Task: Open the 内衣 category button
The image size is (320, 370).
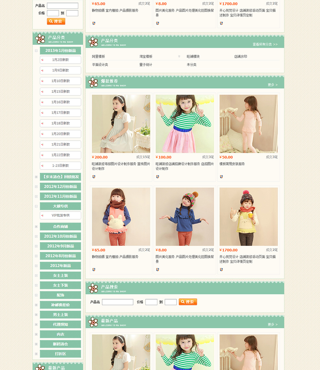Action: click(60, 334)
